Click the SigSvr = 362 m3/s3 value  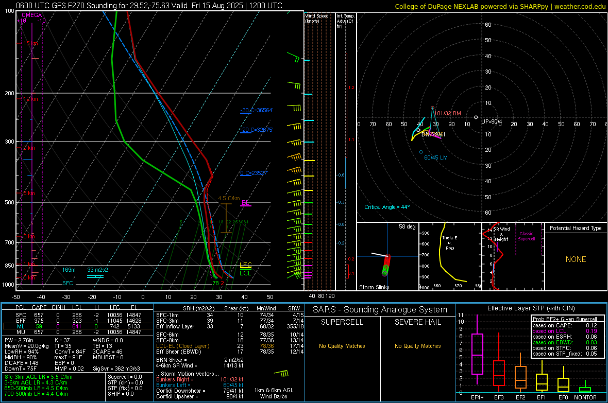tap(116, 369)
